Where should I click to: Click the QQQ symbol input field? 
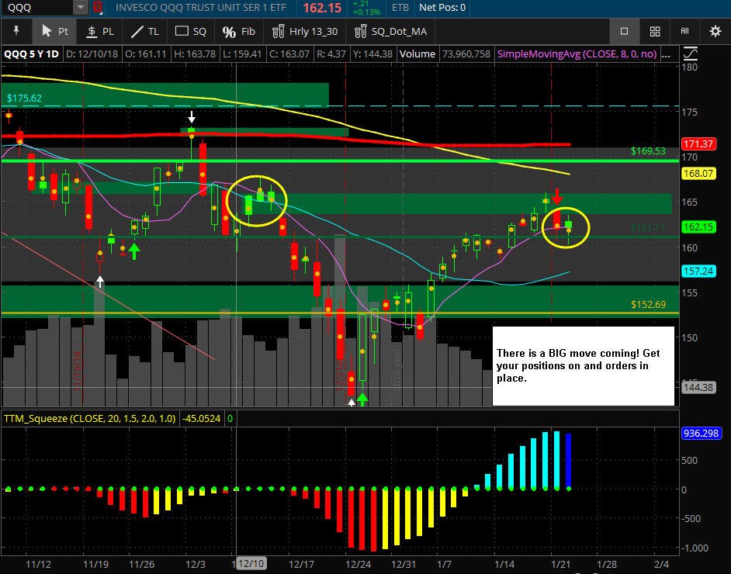[x=37, y=7]
